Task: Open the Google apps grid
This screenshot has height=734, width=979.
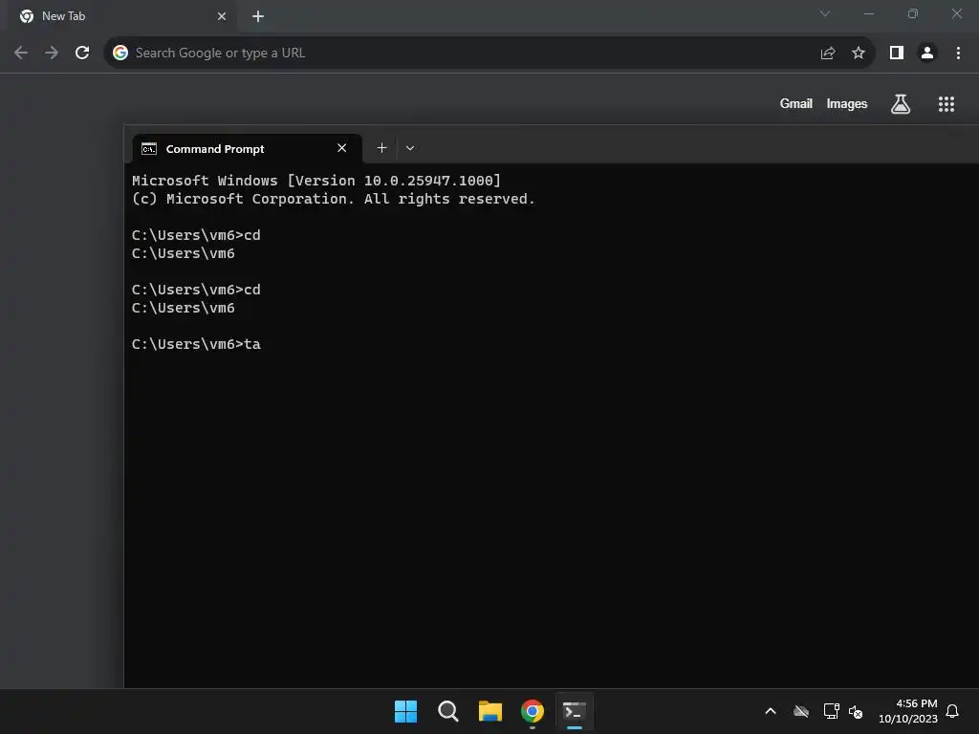Action: (946, 103)
